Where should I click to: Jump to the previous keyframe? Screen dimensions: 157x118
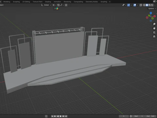coord(55,116)
